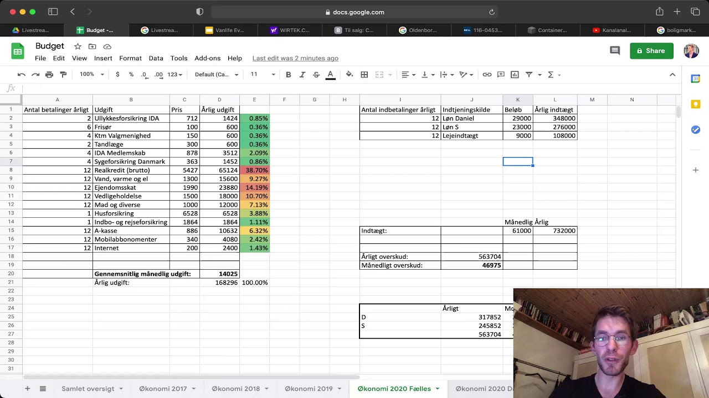Open more number formats 123 dropdown
The image size is (709, 398).
175,75
